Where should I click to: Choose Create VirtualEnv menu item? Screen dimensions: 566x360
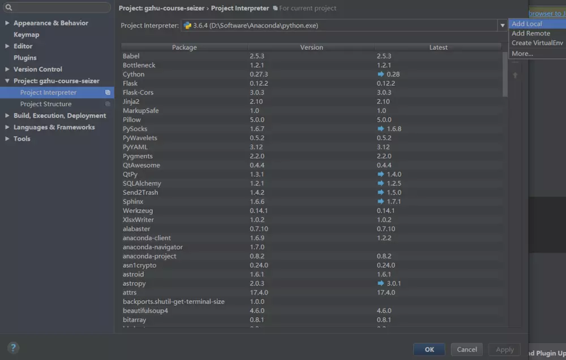point(537,43)
